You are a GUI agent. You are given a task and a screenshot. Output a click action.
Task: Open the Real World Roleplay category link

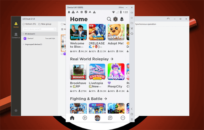point(92,59)
